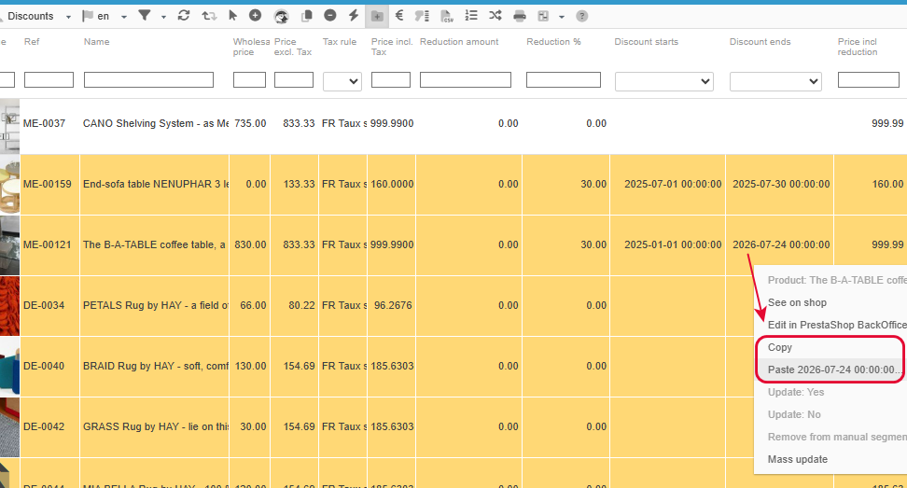Click the DE-0034 red rug thumbnail

pyautogui.click(x=9, y=306)
